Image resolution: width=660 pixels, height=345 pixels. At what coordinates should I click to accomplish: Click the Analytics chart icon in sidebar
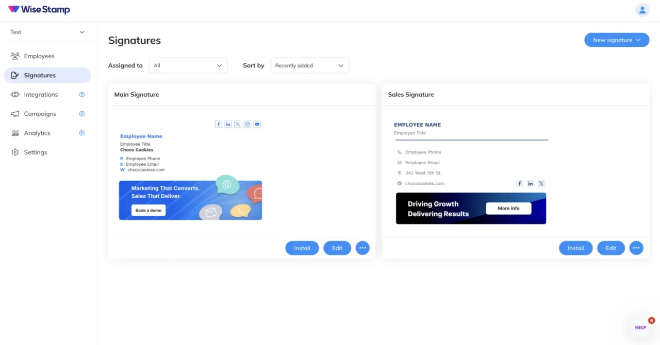(15, 133)
